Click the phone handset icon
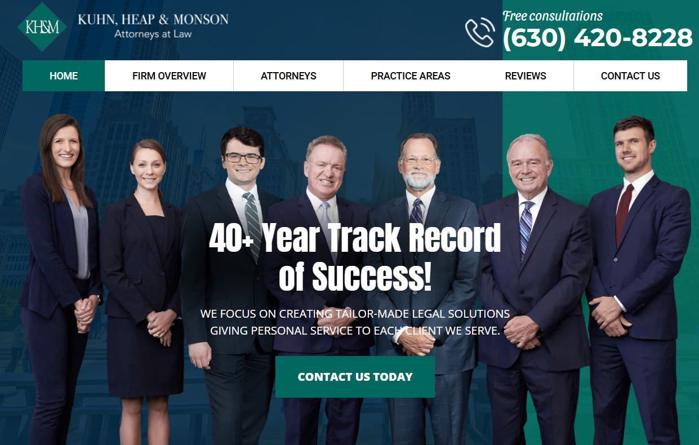The height and width of the screenshot is (445, 699). [x=480, y=33]
